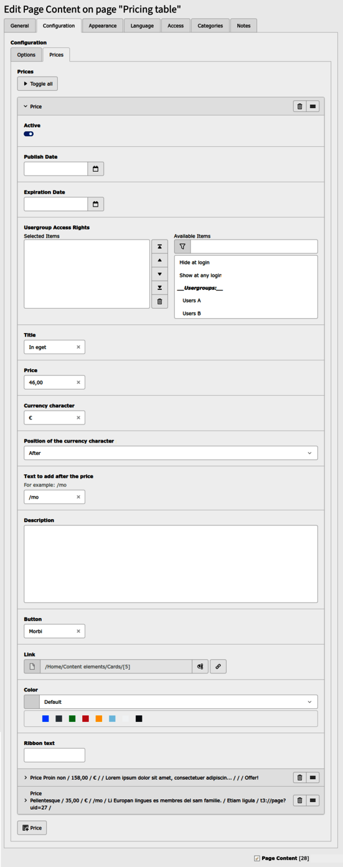The width and height of the screenshot is (343, 867).
Task: Click into the Description text area
Action: [x=171, y=564]
